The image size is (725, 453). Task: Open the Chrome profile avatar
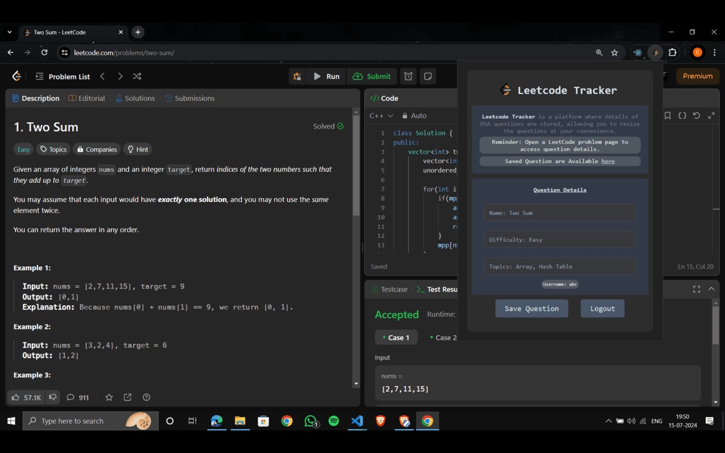point(698,53)
